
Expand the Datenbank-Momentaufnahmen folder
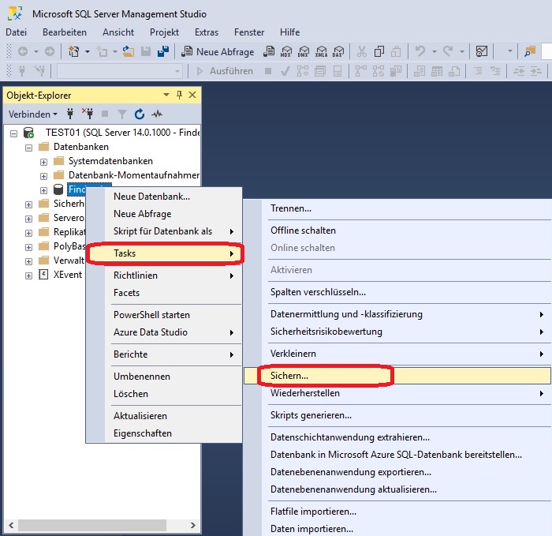point(43,176)
